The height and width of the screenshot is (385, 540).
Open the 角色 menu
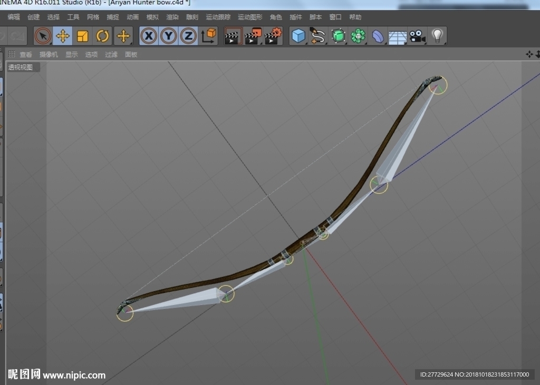point(275,17)
